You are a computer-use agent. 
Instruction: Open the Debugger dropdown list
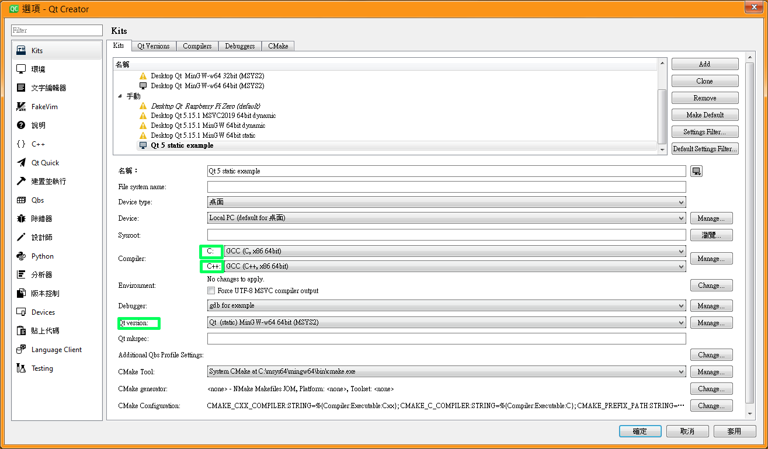coord(446,305)
